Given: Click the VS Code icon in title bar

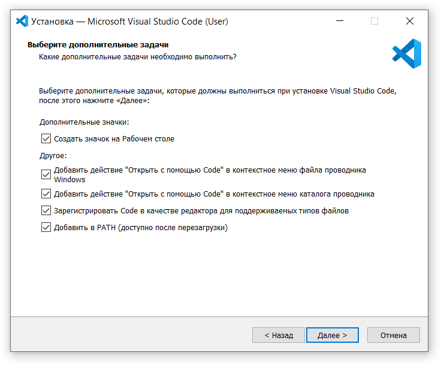Looking at the screenshot, I should tap(22, 21).
